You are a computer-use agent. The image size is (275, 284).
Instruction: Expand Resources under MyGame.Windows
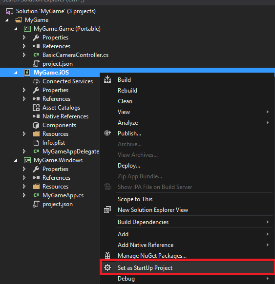coord(24,187)
